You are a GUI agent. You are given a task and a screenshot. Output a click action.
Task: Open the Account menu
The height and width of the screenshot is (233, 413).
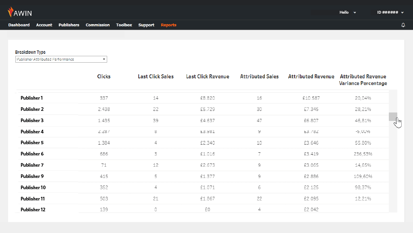pyautogui.click(x=44, y=25)
